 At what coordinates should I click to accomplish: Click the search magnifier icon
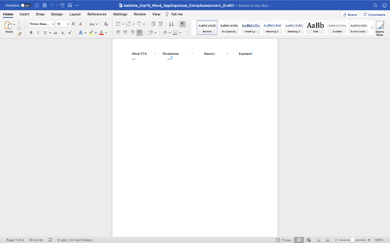coord(375,5)
